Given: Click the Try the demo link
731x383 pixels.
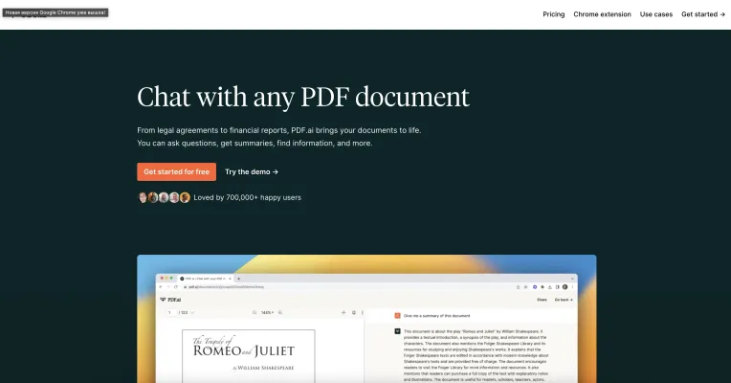Looking at the screenshot, I should point(252,171).
